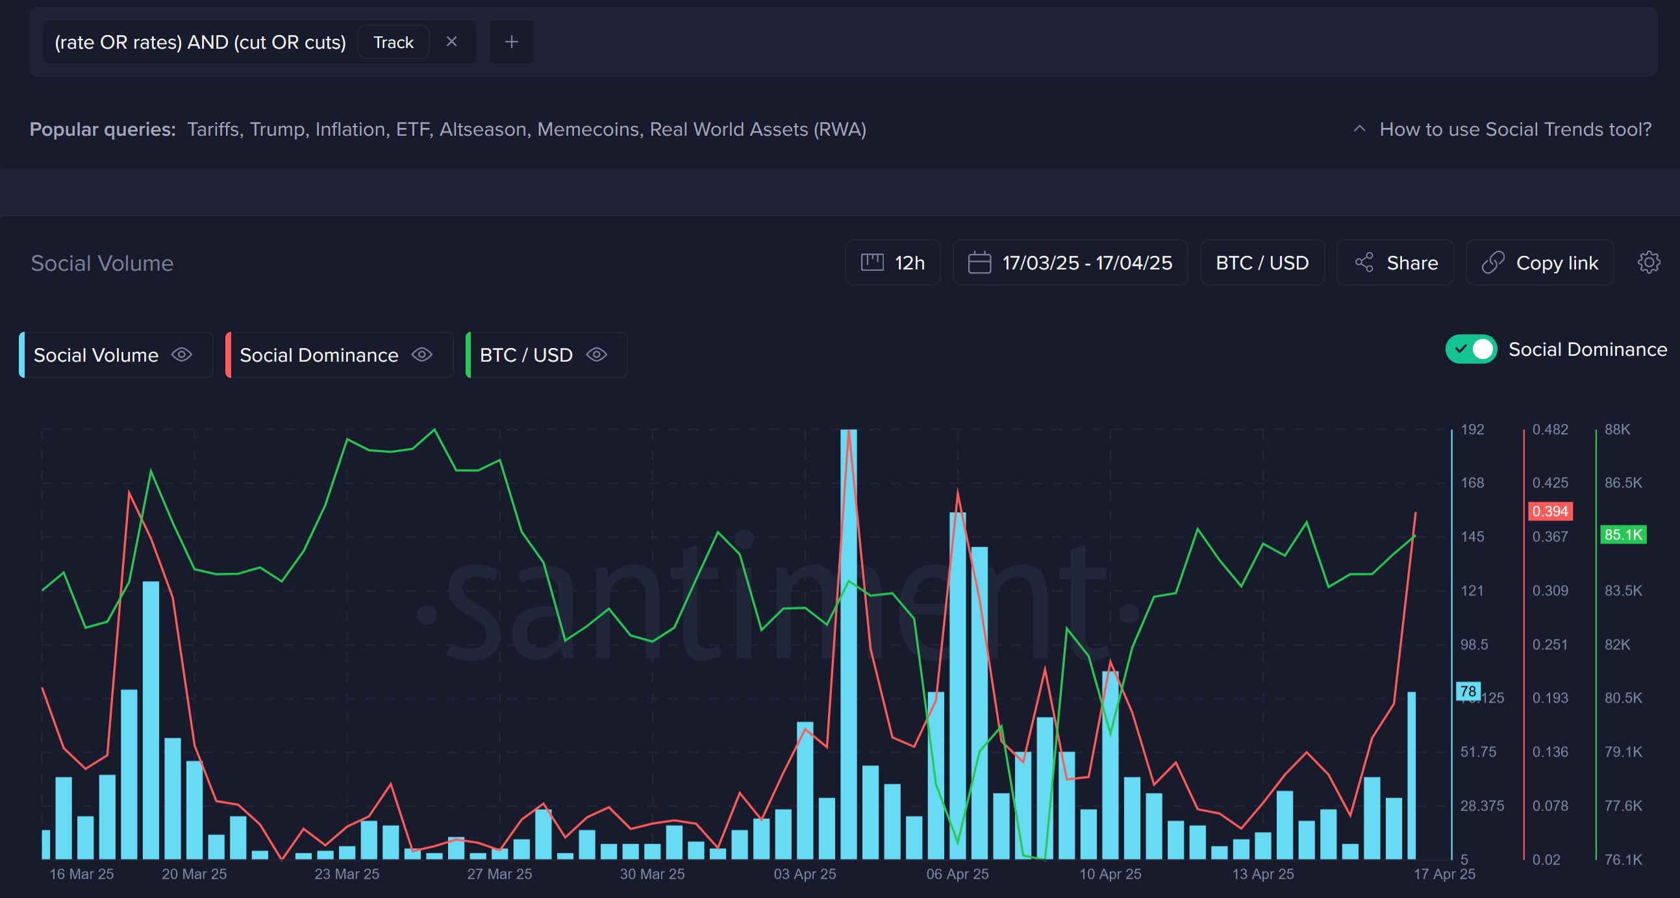This screenshot has height=898, width=1680.
Task: Click the share network icon
Action: 1364,262
